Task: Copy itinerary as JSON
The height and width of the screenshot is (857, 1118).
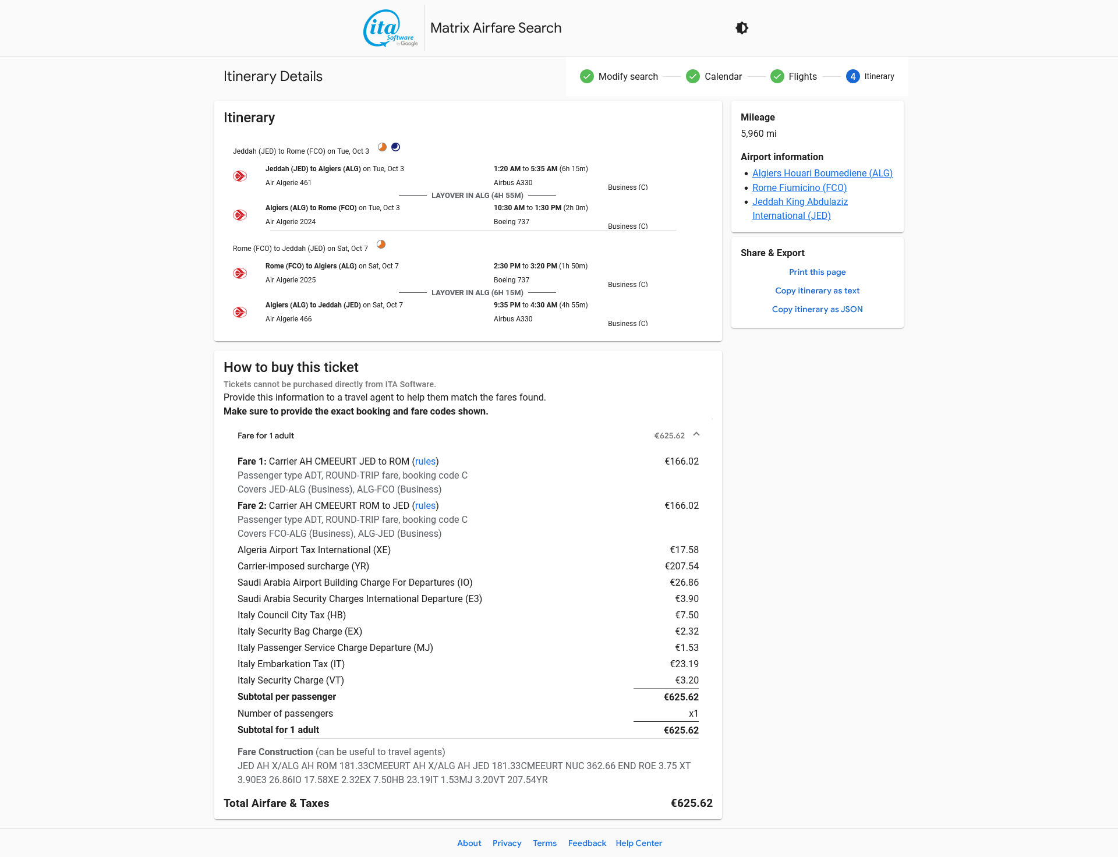Action: 817,309
